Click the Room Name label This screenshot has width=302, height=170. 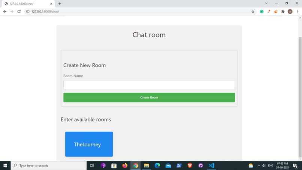(73, 76)
